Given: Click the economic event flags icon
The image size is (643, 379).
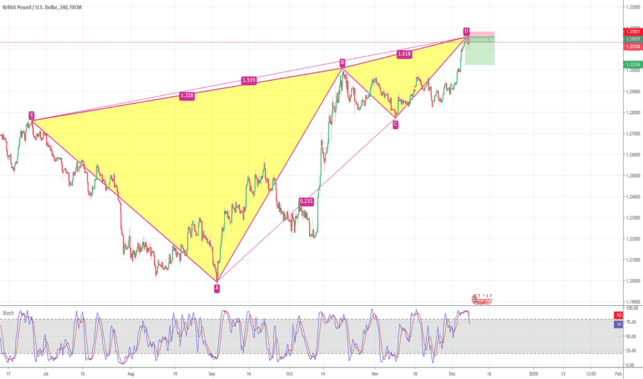Looking at the screenshot, I should pyautogui.click(x=482, y=298).
